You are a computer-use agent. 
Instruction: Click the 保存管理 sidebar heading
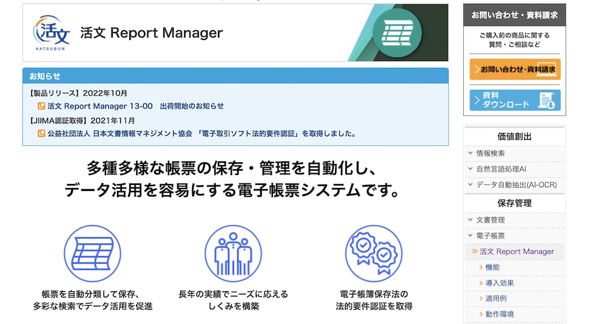coord(514,203)
